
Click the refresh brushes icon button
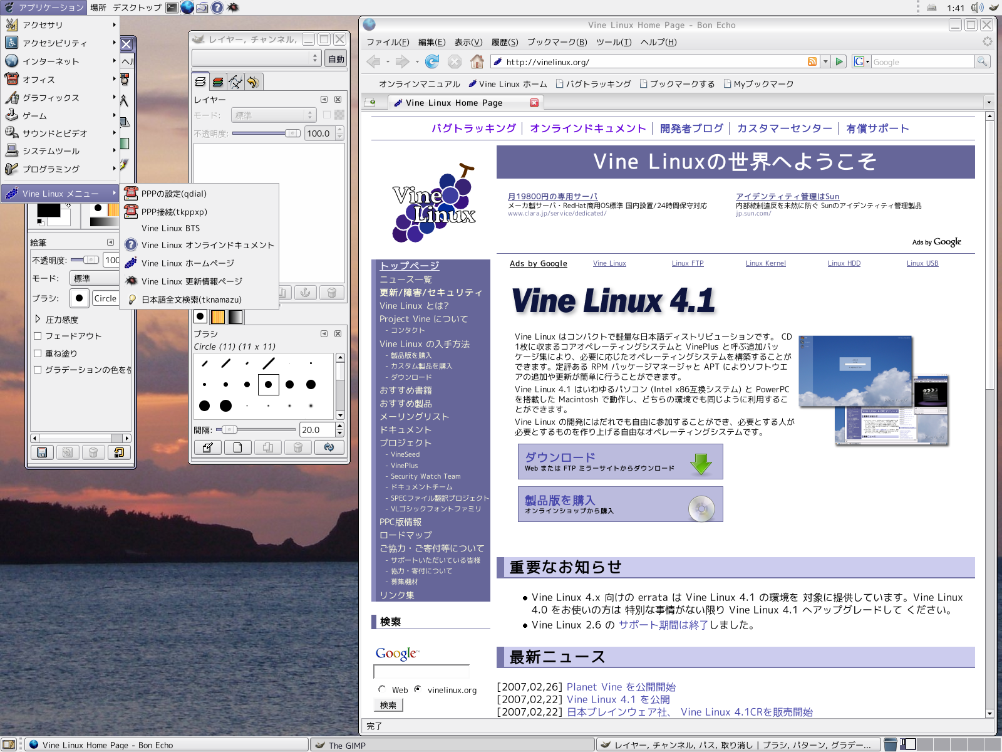pyautogui.click(x=329, y=447)
